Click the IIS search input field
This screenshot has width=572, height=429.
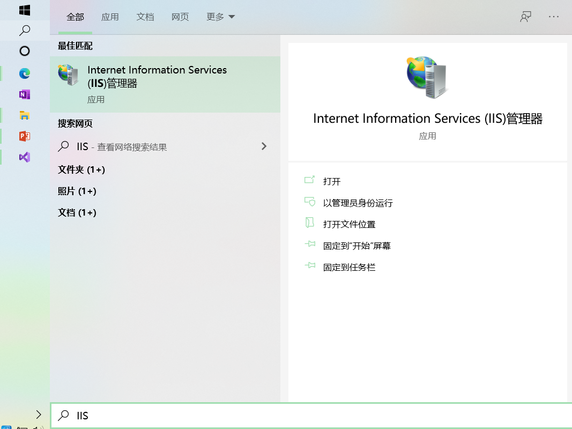tap(214, 416)
